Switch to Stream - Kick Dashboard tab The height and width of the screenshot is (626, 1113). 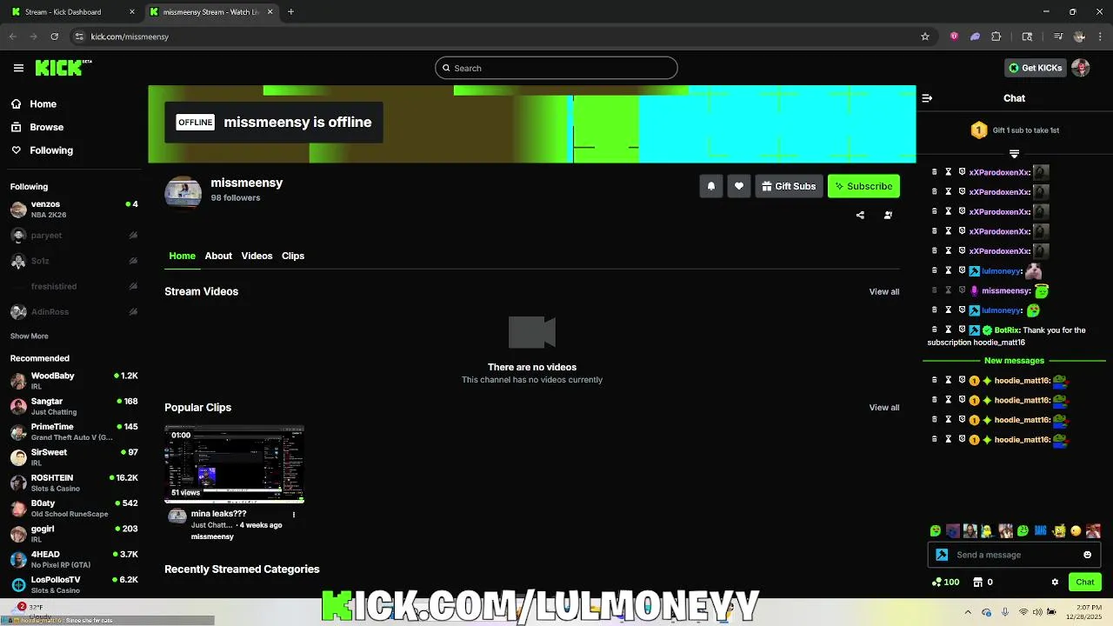tap(73, 12)
